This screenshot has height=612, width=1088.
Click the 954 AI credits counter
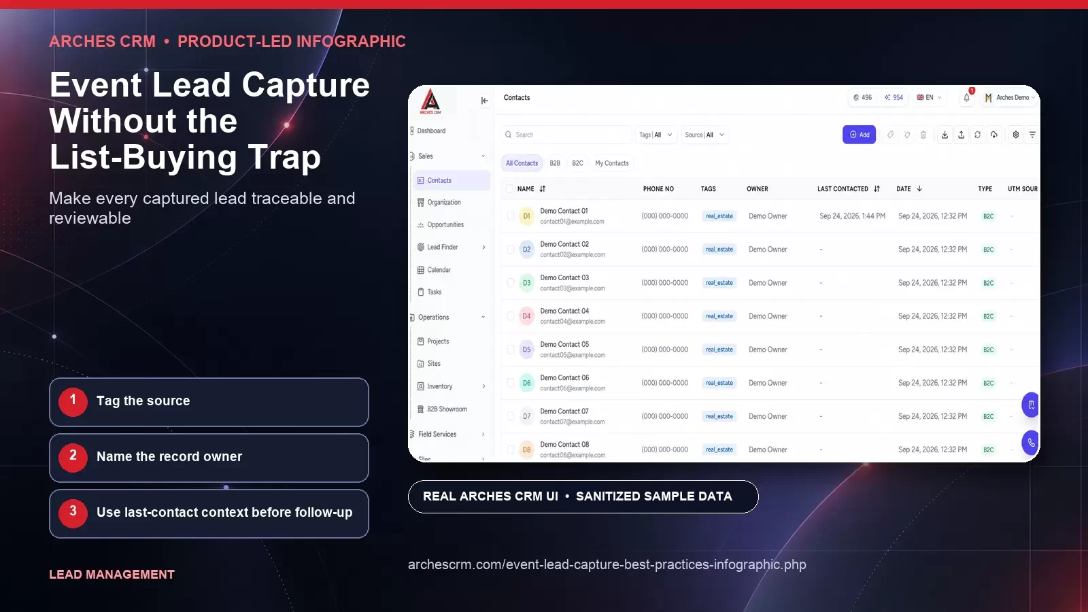pyautogui.click(x=894, y=98)
